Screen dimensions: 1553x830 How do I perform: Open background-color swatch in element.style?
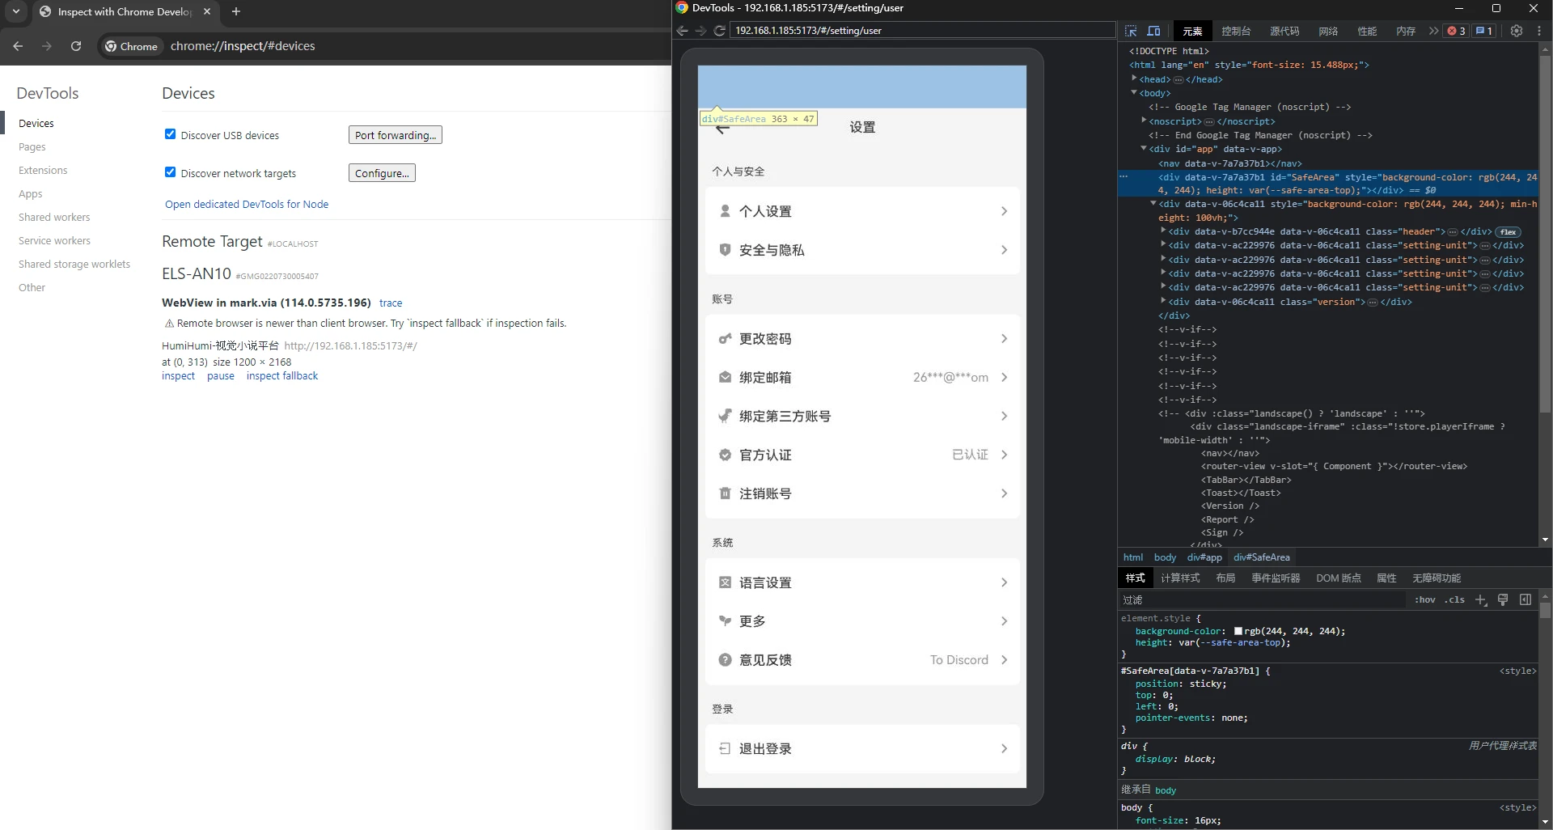[x=1238, y=631]
